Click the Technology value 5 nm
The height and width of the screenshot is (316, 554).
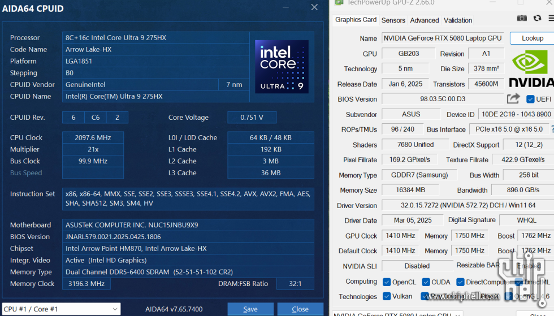405,68
